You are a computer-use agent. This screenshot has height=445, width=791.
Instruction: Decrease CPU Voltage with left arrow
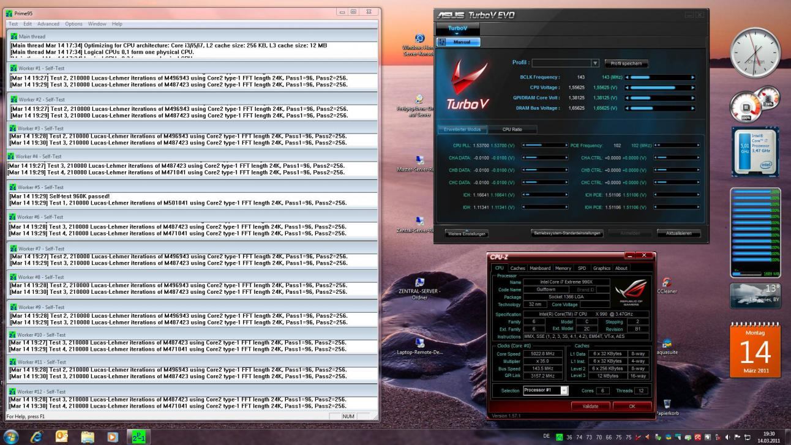(627, 88)
